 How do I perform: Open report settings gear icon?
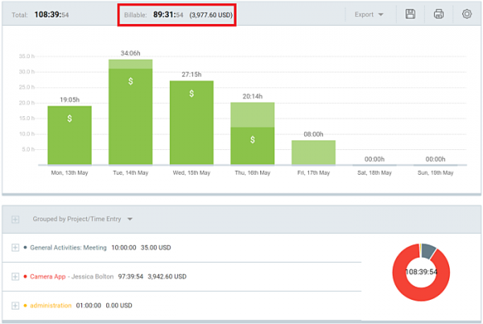point(467,14)
